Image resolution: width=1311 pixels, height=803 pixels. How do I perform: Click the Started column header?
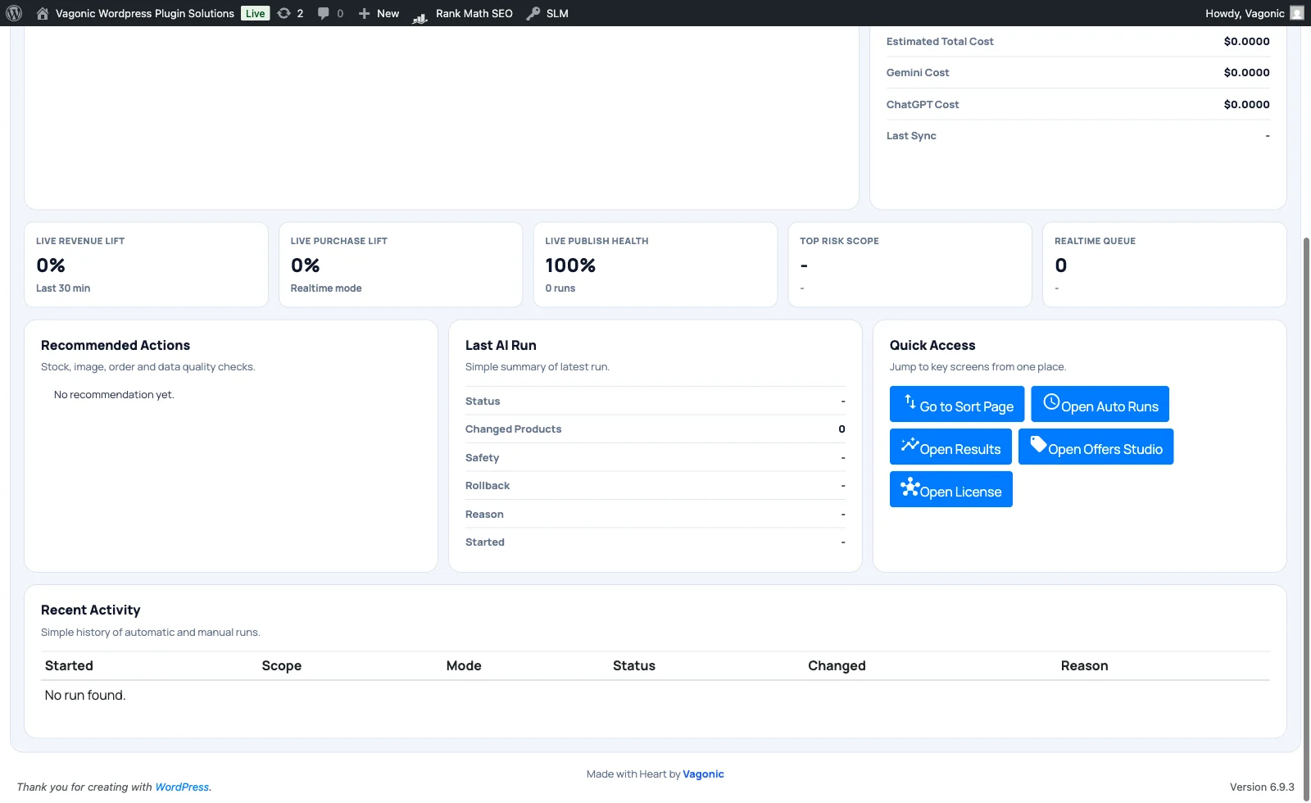pos(69,665)
